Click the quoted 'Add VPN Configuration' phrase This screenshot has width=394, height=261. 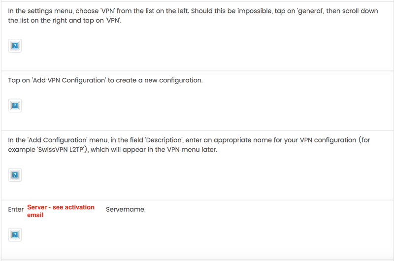point(68,80)
